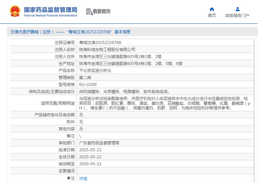Click the National Medical Products Administration subtitle

pyautogui.click(x=51, y=16)
